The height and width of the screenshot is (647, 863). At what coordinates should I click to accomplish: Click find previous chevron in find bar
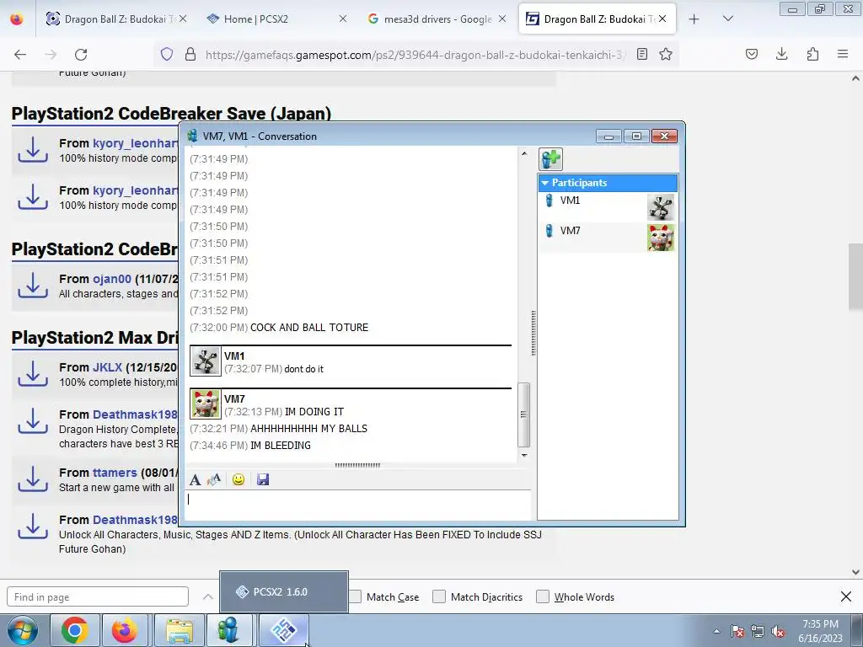coord(208,597)
